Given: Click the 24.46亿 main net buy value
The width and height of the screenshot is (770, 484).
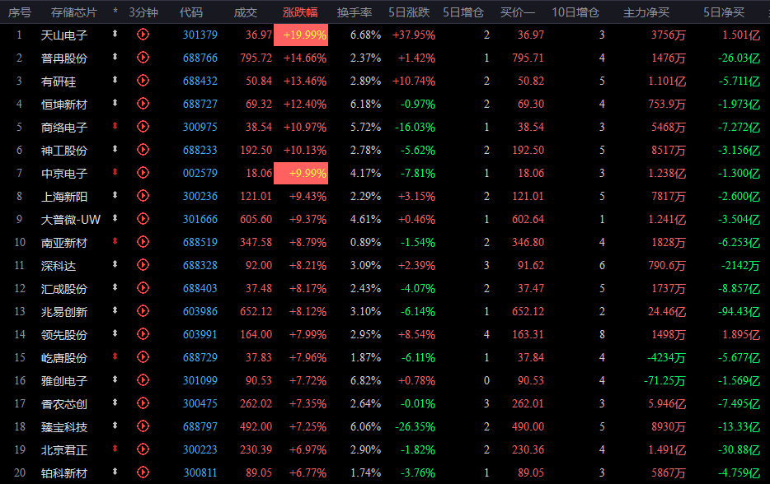Looking at the screenshot, I should click(x=666, y=311).
